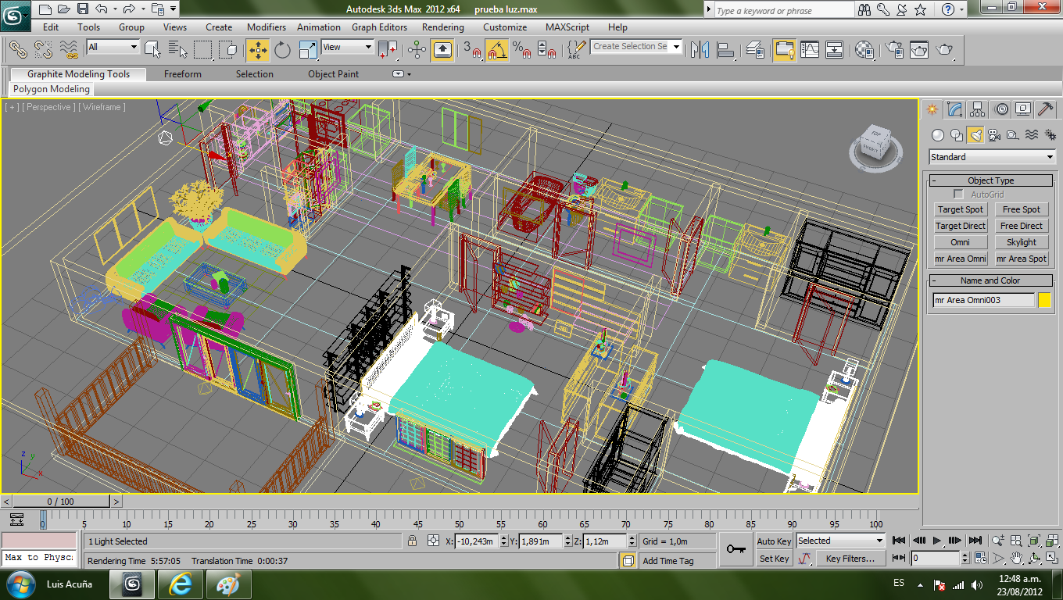Select the Select and Link tool

[17, 50]
